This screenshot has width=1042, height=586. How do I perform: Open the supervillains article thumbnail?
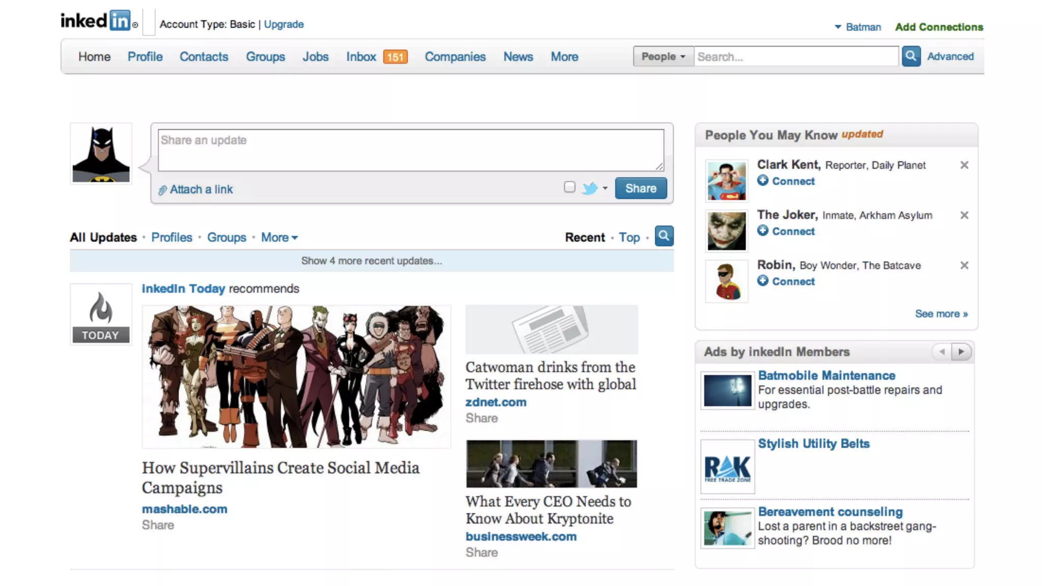pos(296,376)
